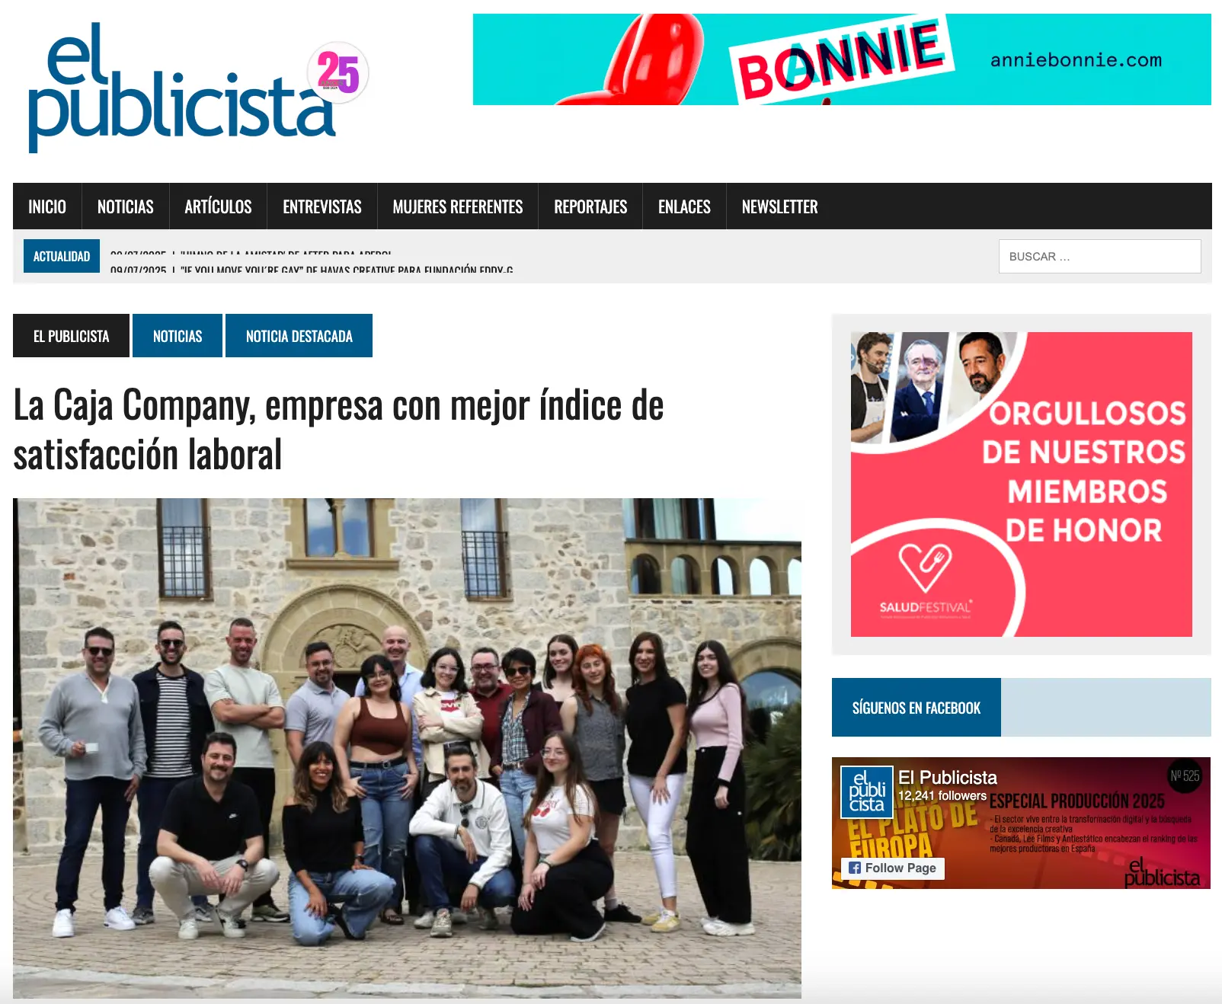Open Mujeres Referentes section

(x=458, y=206)
